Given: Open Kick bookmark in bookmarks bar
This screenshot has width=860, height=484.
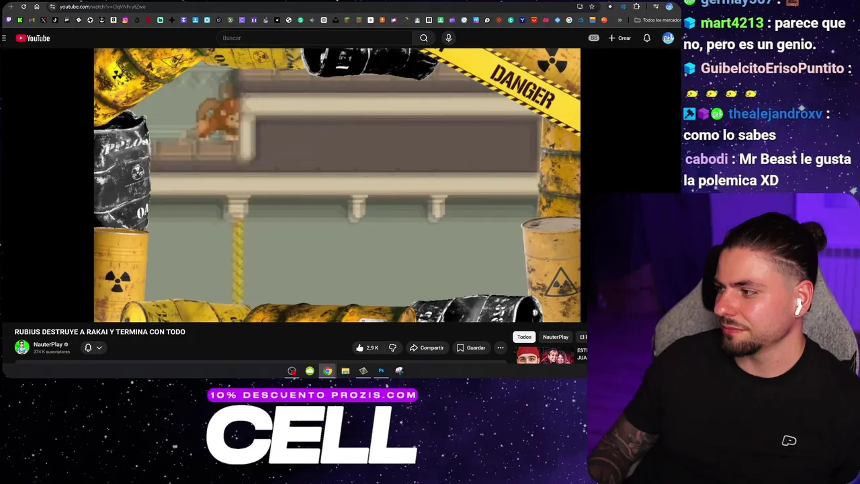Looking at the screenshot, I should tap(20, 20).
